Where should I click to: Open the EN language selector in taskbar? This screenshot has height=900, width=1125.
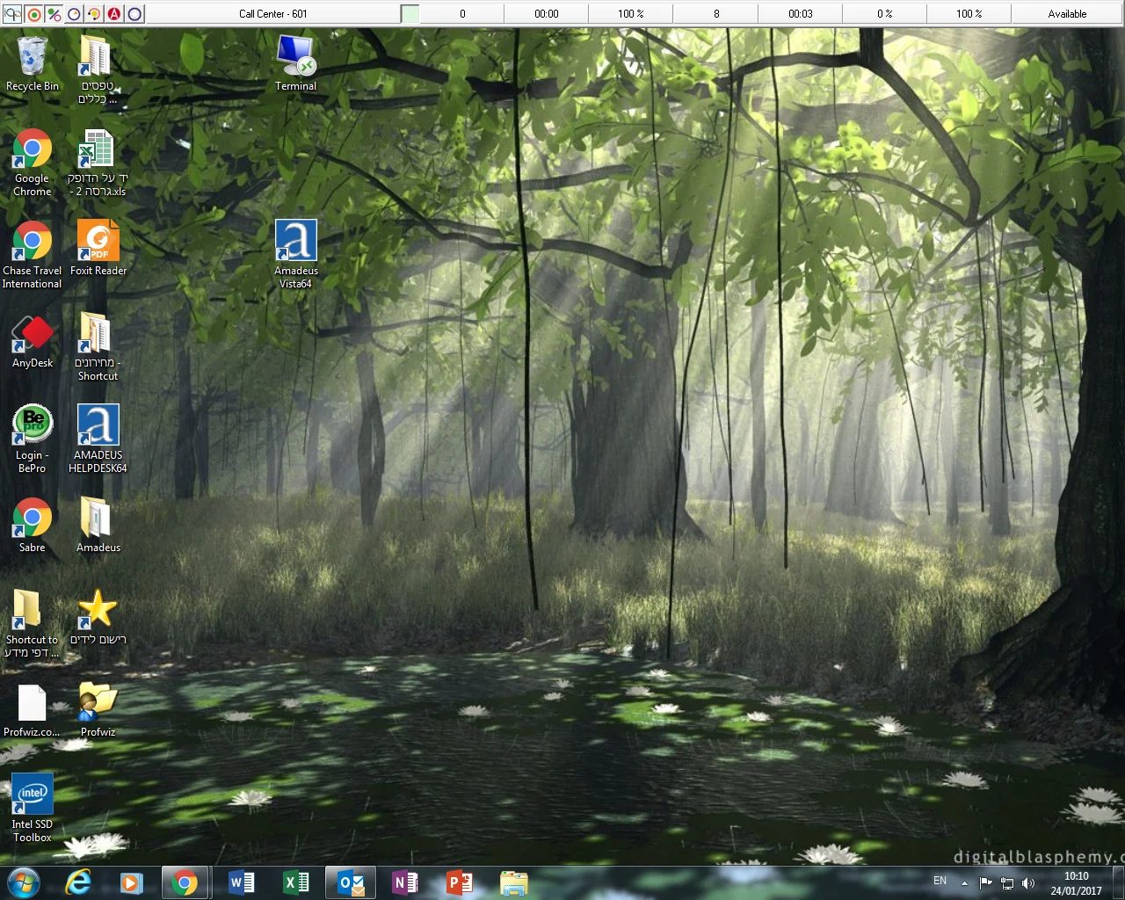click(940, 881)
